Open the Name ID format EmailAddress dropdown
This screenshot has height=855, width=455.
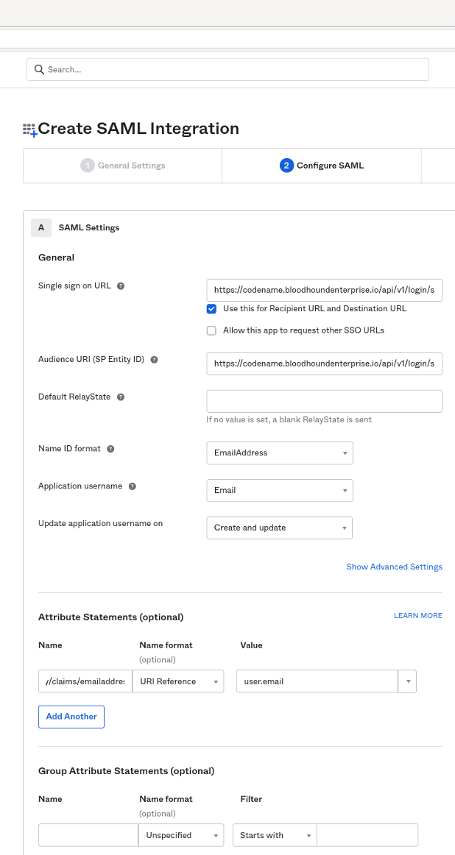pos(280,453)
